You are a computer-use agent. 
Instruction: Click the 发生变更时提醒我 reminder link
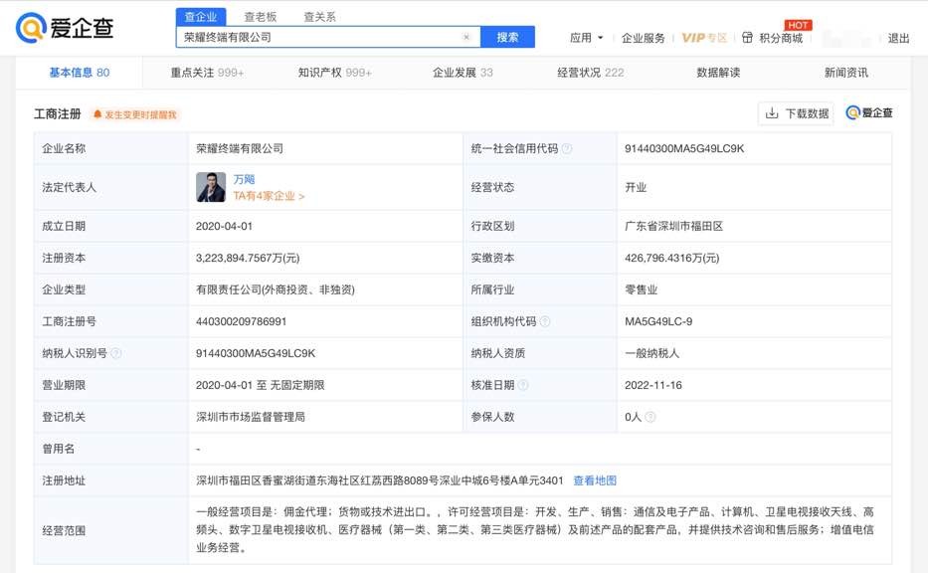pos(141,114)
